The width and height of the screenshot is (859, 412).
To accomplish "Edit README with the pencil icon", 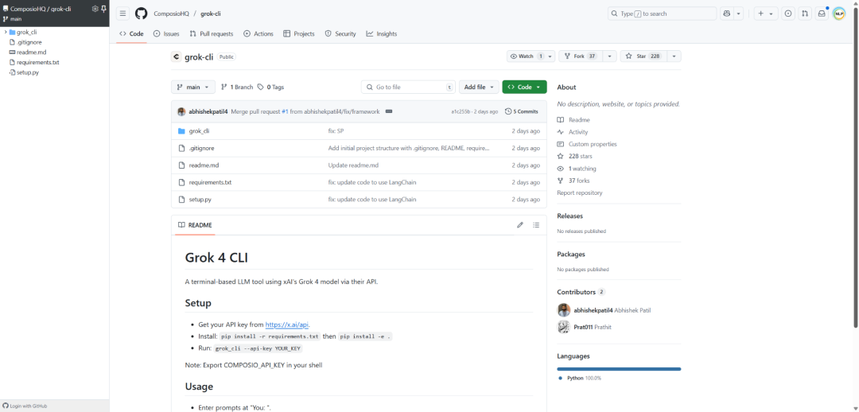I will [520, 225].
